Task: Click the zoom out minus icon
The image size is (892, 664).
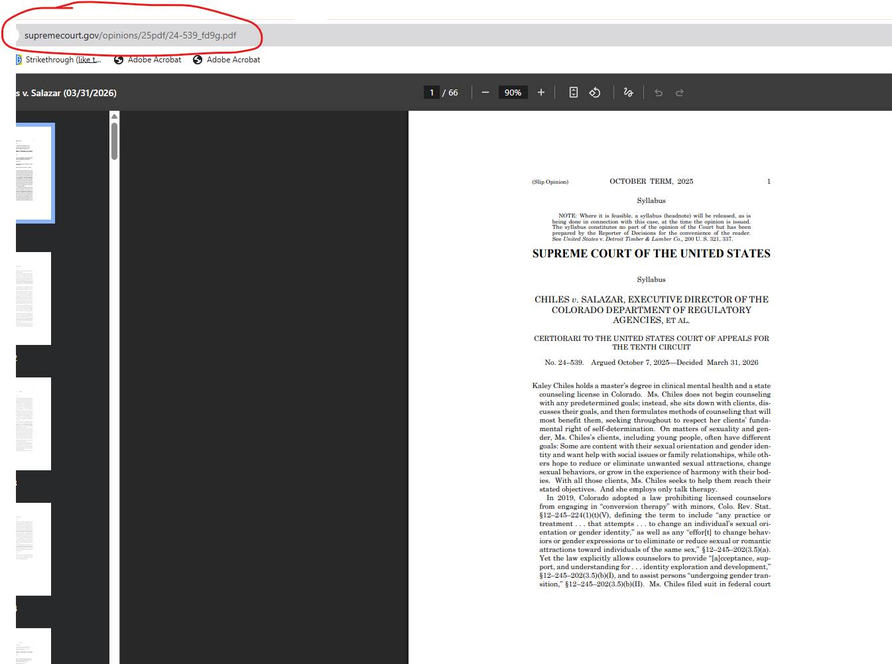Action: click(x=485, y=93)
